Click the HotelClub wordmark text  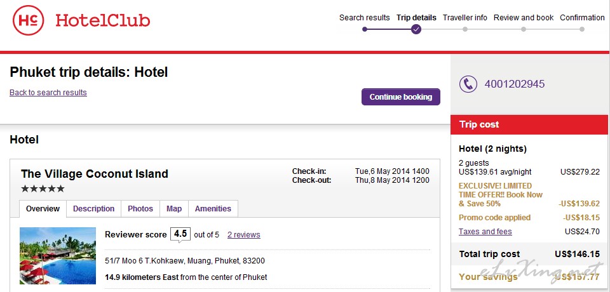103,20
